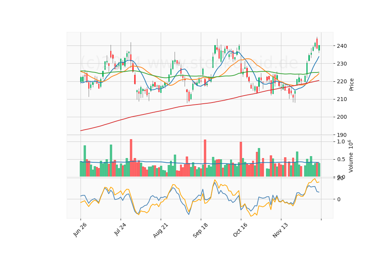Click the 190 price axis label
This screenshot has width=370, height=266.
(x=342, y=135)
